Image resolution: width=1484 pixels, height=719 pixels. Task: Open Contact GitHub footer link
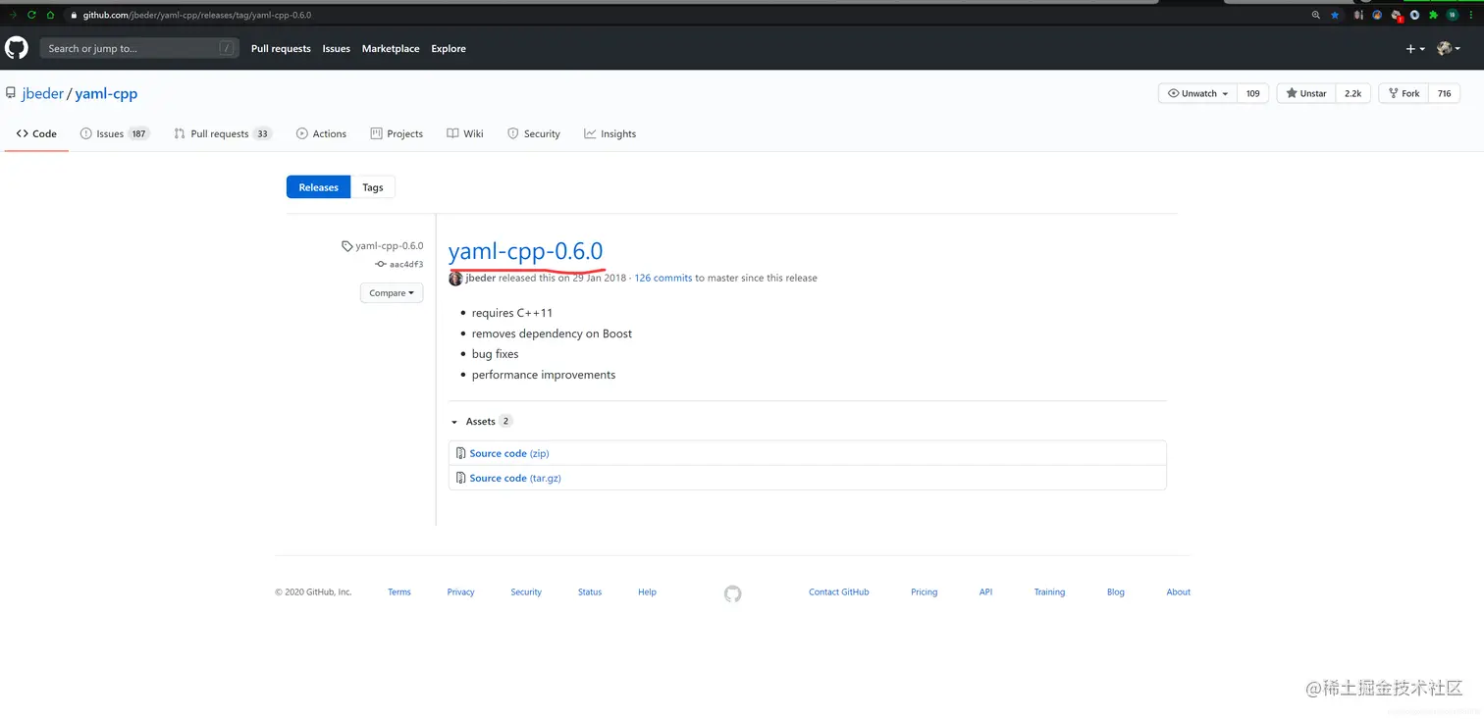838,592
